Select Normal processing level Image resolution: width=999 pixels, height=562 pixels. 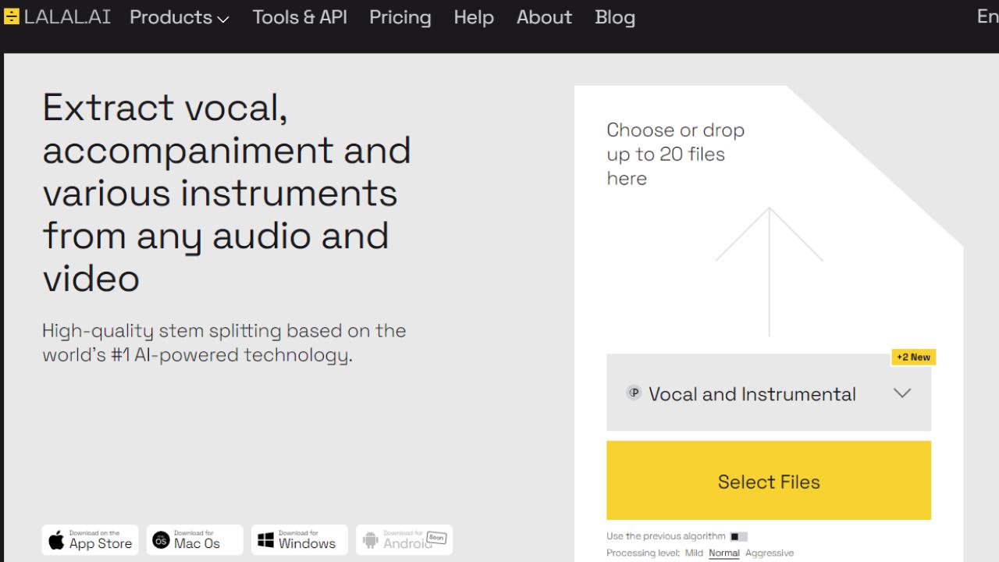[723, 553]
